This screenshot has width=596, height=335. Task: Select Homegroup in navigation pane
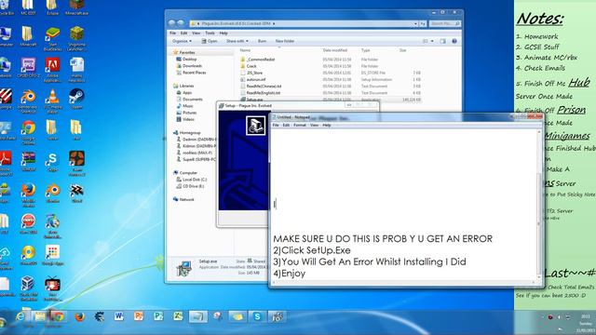(x=187, y=132)
